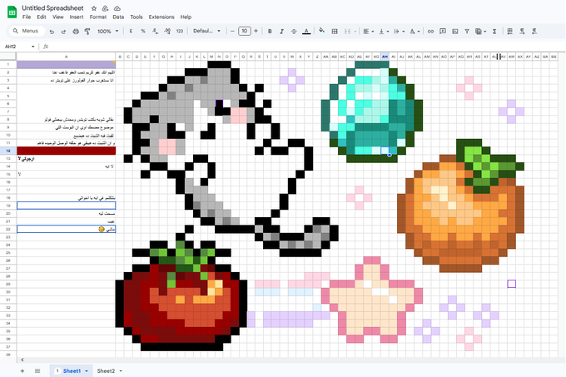Click the document title Untitled Spreadsheet
The width and height of the screenshot is (566, 377).
click(52, 8)
